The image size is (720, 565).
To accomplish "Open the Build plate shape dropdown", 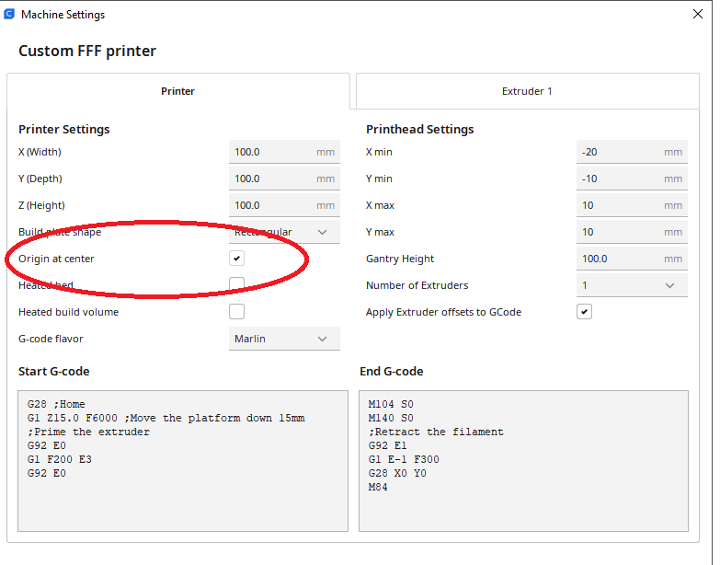I will (284, 232).
